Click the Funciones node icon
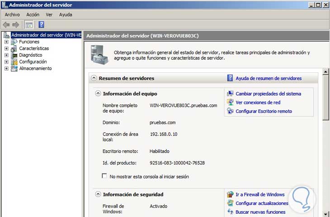 click(14, 42)
